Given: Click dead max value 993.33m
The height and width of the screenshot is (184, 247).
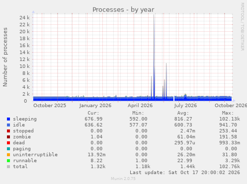Looking at the screenshot, I should (230, 143).
